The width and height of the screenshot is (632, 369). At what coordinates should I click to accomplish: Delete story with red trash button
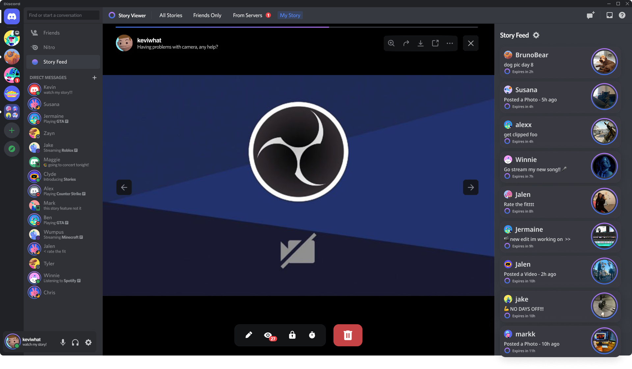coord(348,335)
